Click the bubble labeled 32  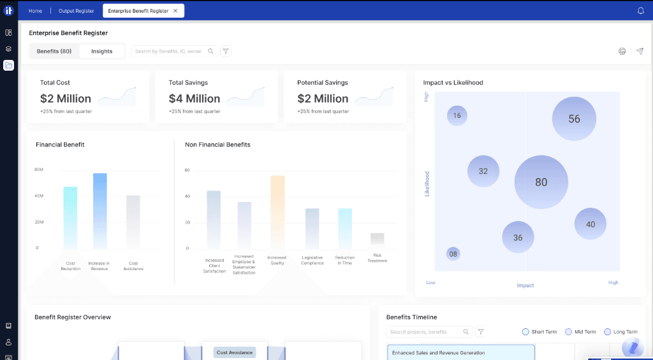483,171
